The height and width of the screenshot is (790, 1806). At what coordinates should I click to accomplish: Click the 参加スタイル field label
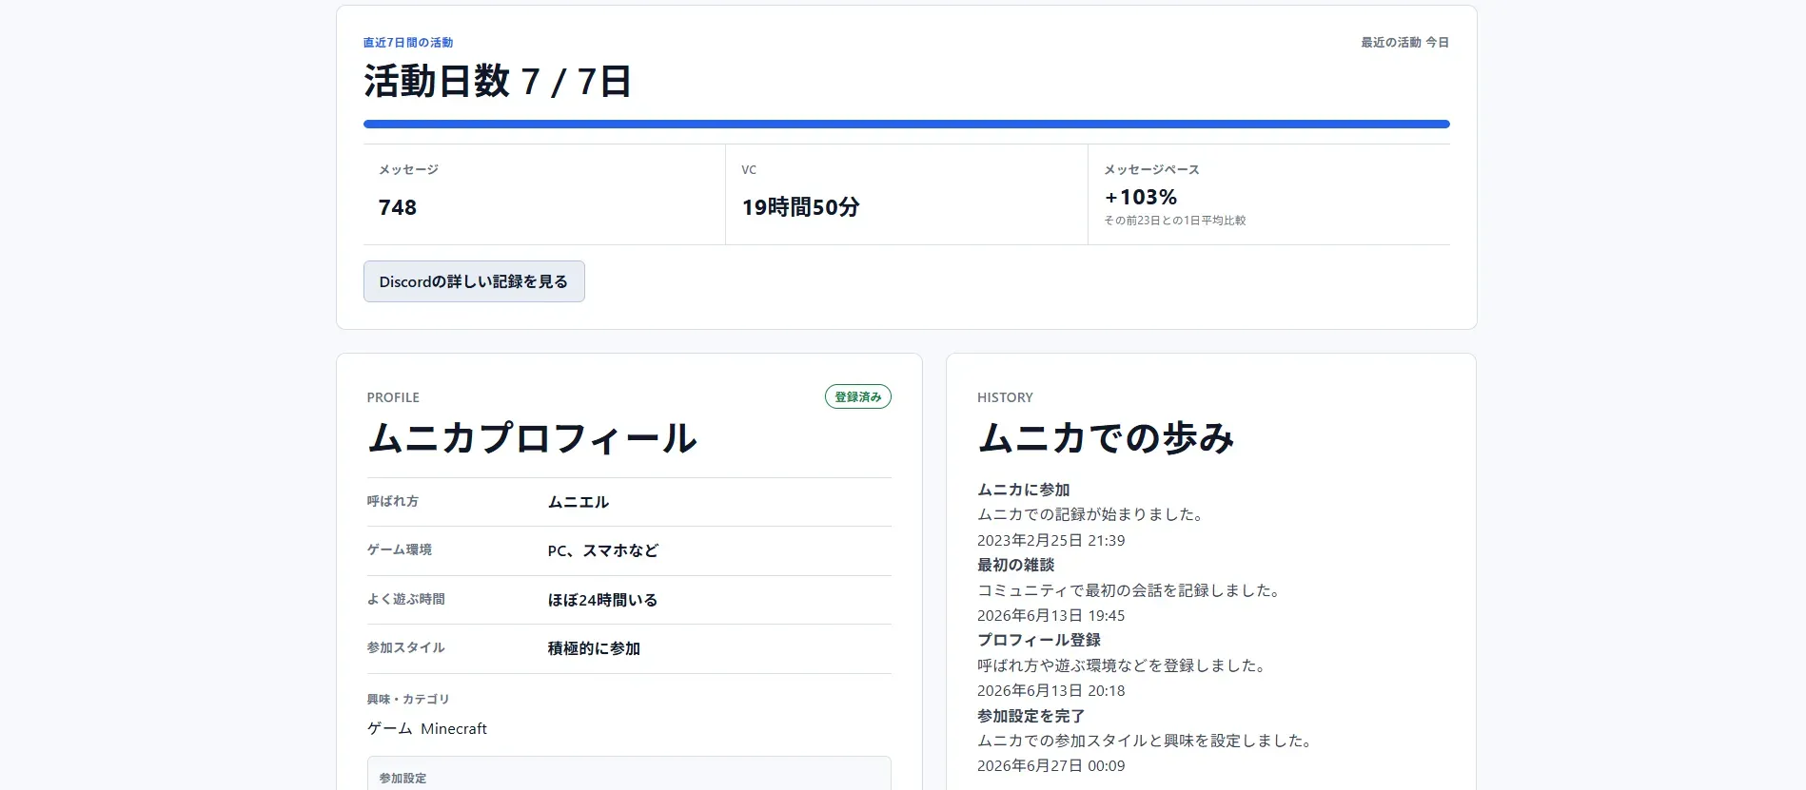pyautogui.click(x=406, y=647)
